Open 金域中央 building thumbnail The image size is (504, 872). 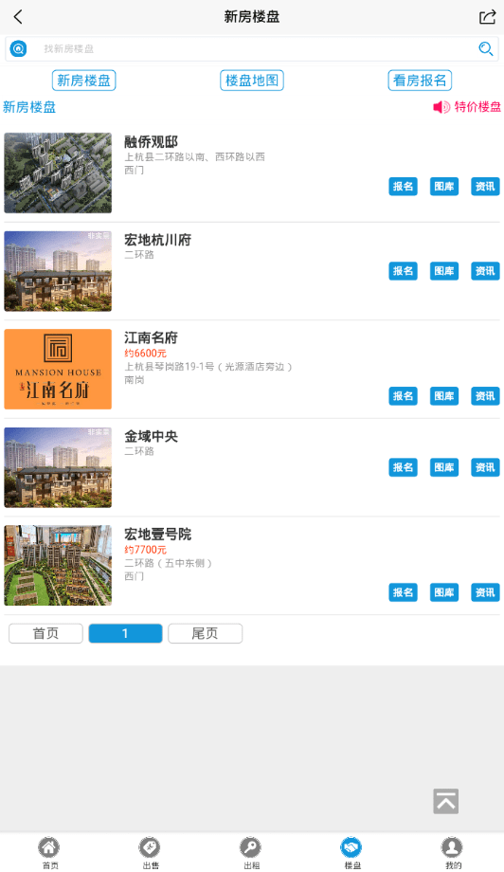[58, 467]
